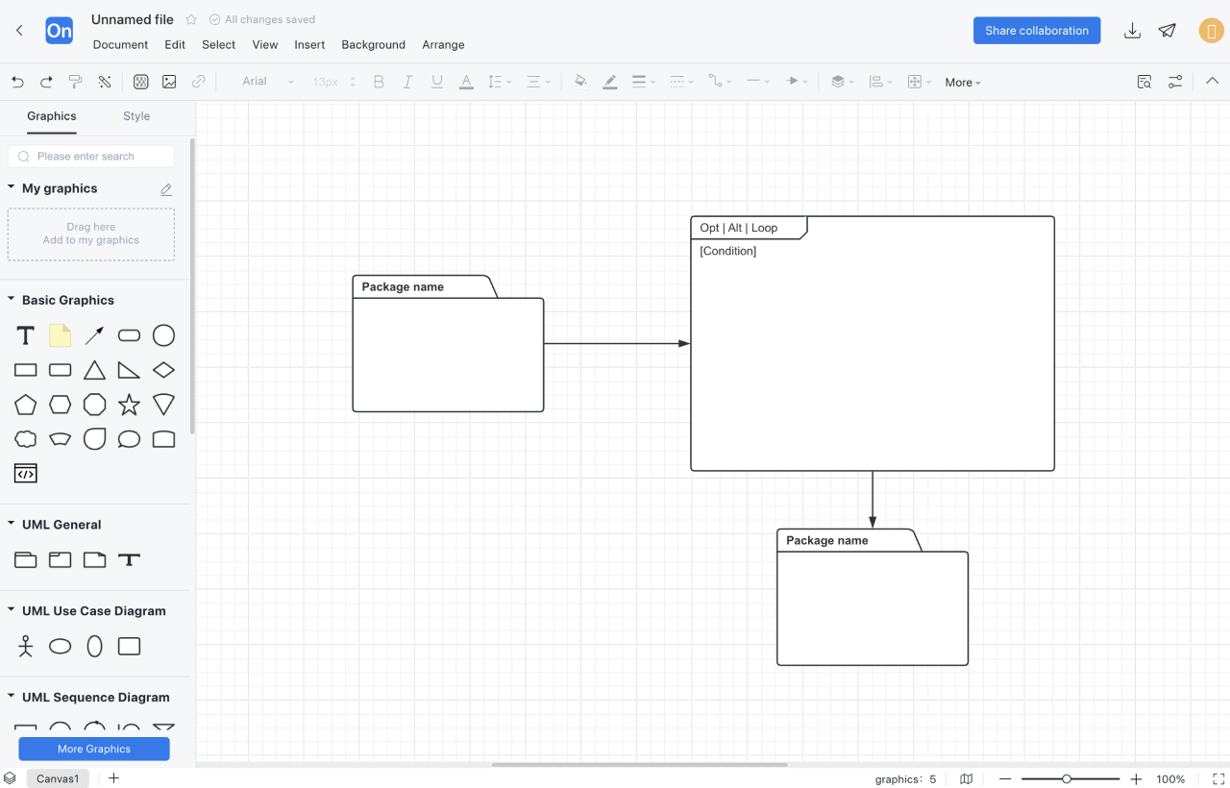Click the undo arrow in the toolbar
The image size is (1230, 788).
point(17,82)
